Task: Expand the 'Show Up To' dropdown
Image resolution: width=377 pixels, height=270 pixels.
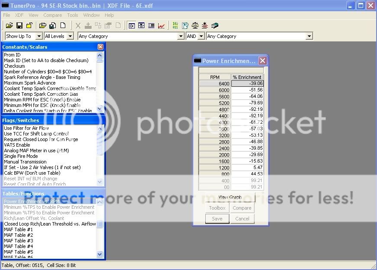Action: pos(38,37)
